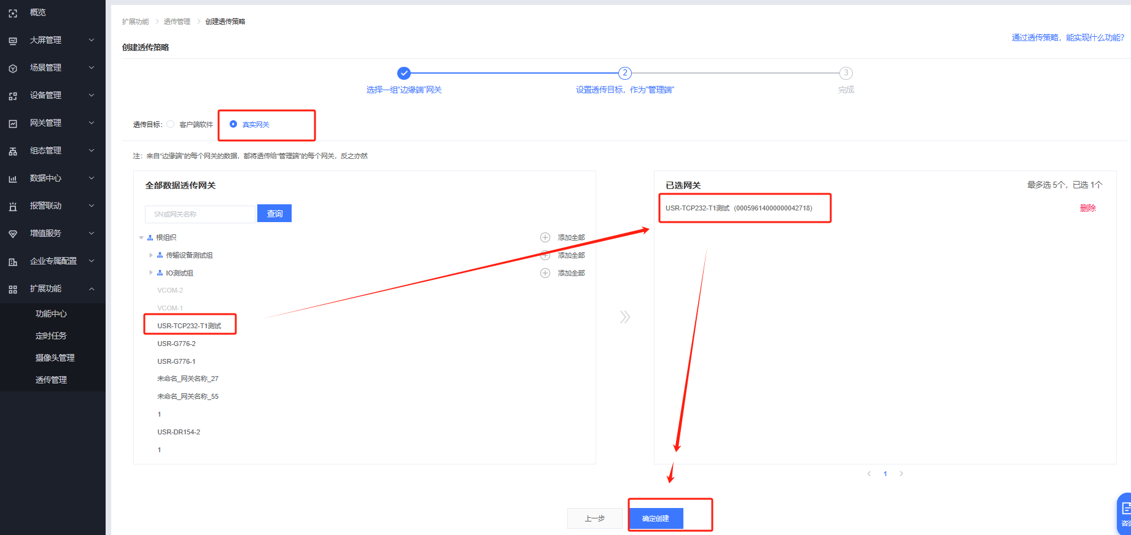Select USR-G776-2 gateway in the list
Screen dimensions: 1131x535
(176, 344)
